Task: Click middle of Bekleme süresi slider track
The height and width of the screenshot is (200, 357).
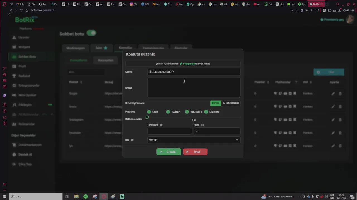Action: tap(194, 117)
